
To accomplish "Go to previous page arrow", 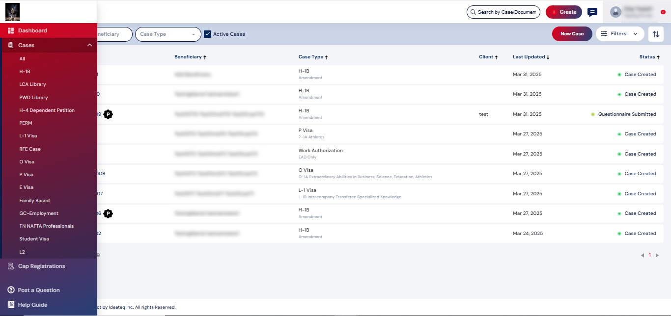I will point(643,255).
